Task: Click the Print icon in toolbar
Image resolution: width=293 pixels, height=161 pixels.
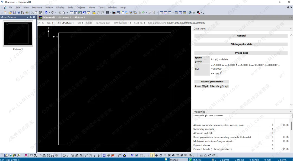Action: coord(27,13)
